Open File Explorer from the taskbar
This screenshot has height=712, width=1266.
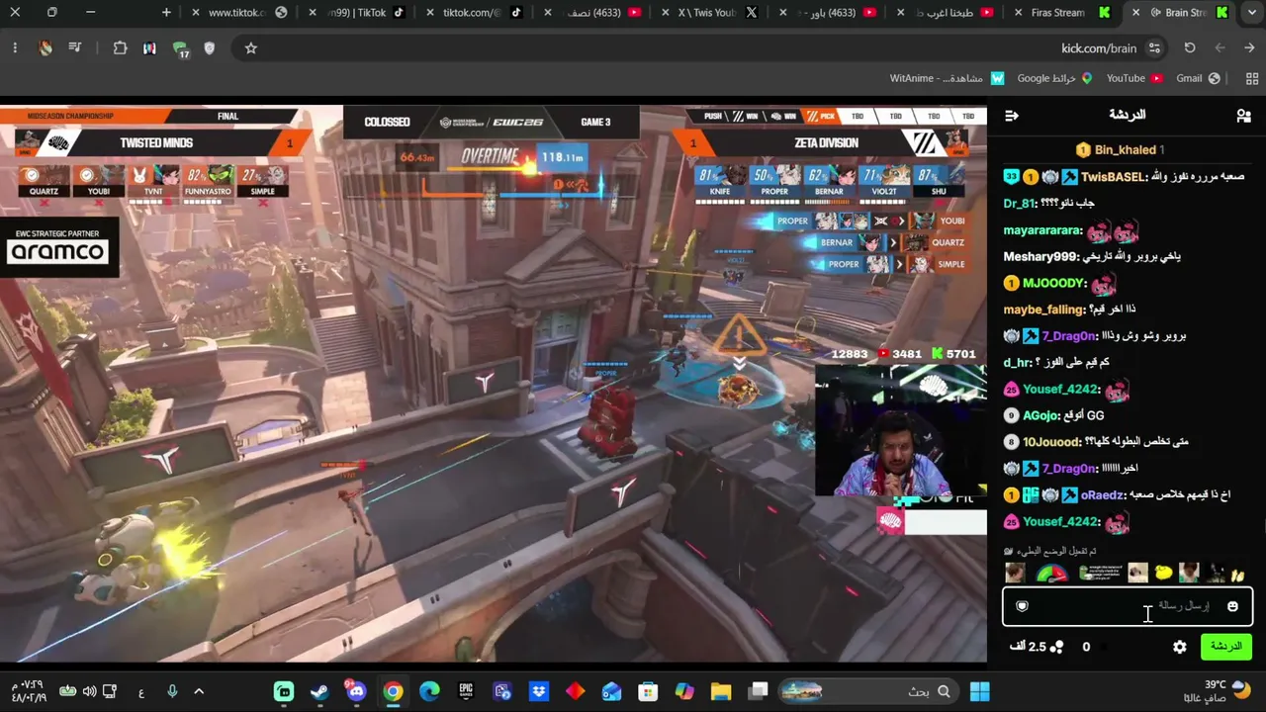pos(721,691)
